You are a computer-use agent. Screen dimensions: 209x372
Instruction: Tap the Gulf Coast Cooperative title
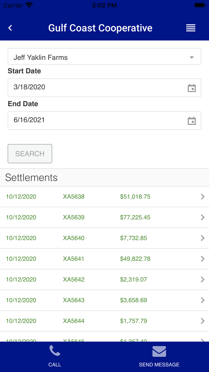[x=100, y=28]
